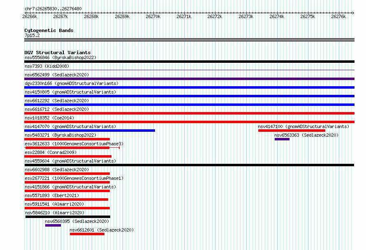
Task: Click esv2677221 (1000GenomesConsortiumPhase1) label
Action: pyautogui.click(x=74, y=178)
